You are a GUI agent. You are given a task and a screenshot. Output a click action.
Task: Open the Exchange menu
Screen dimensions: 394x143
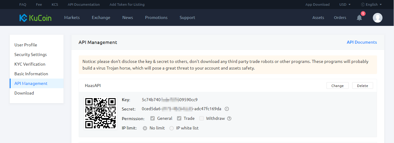click(x=101, y=17)
